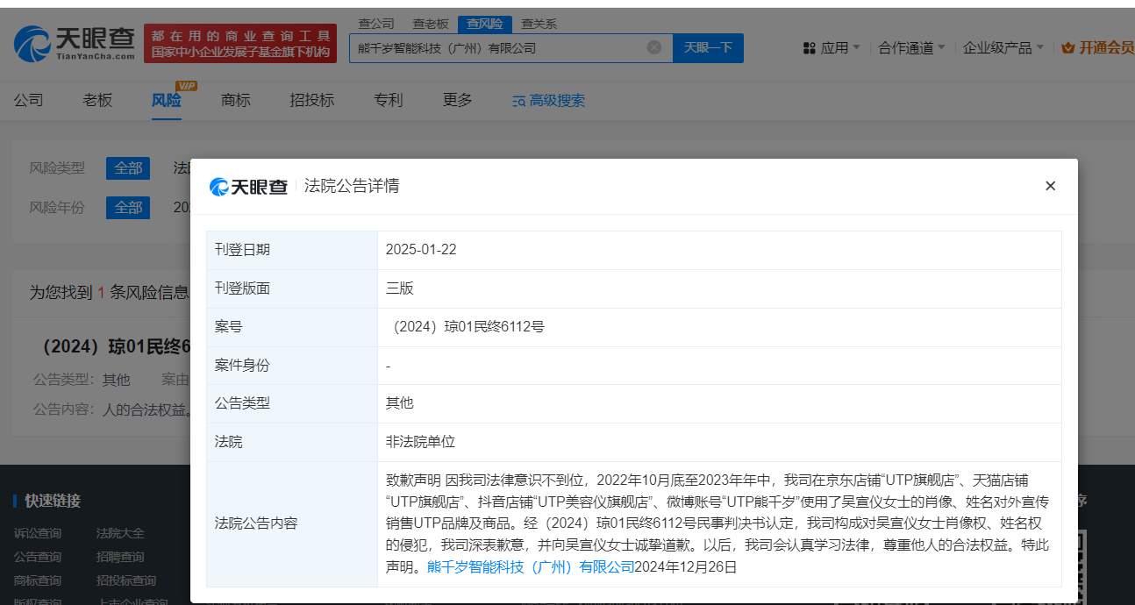Click the apps grid icon
Viewport: 1135px width, 605px height.
click(809, 48)
